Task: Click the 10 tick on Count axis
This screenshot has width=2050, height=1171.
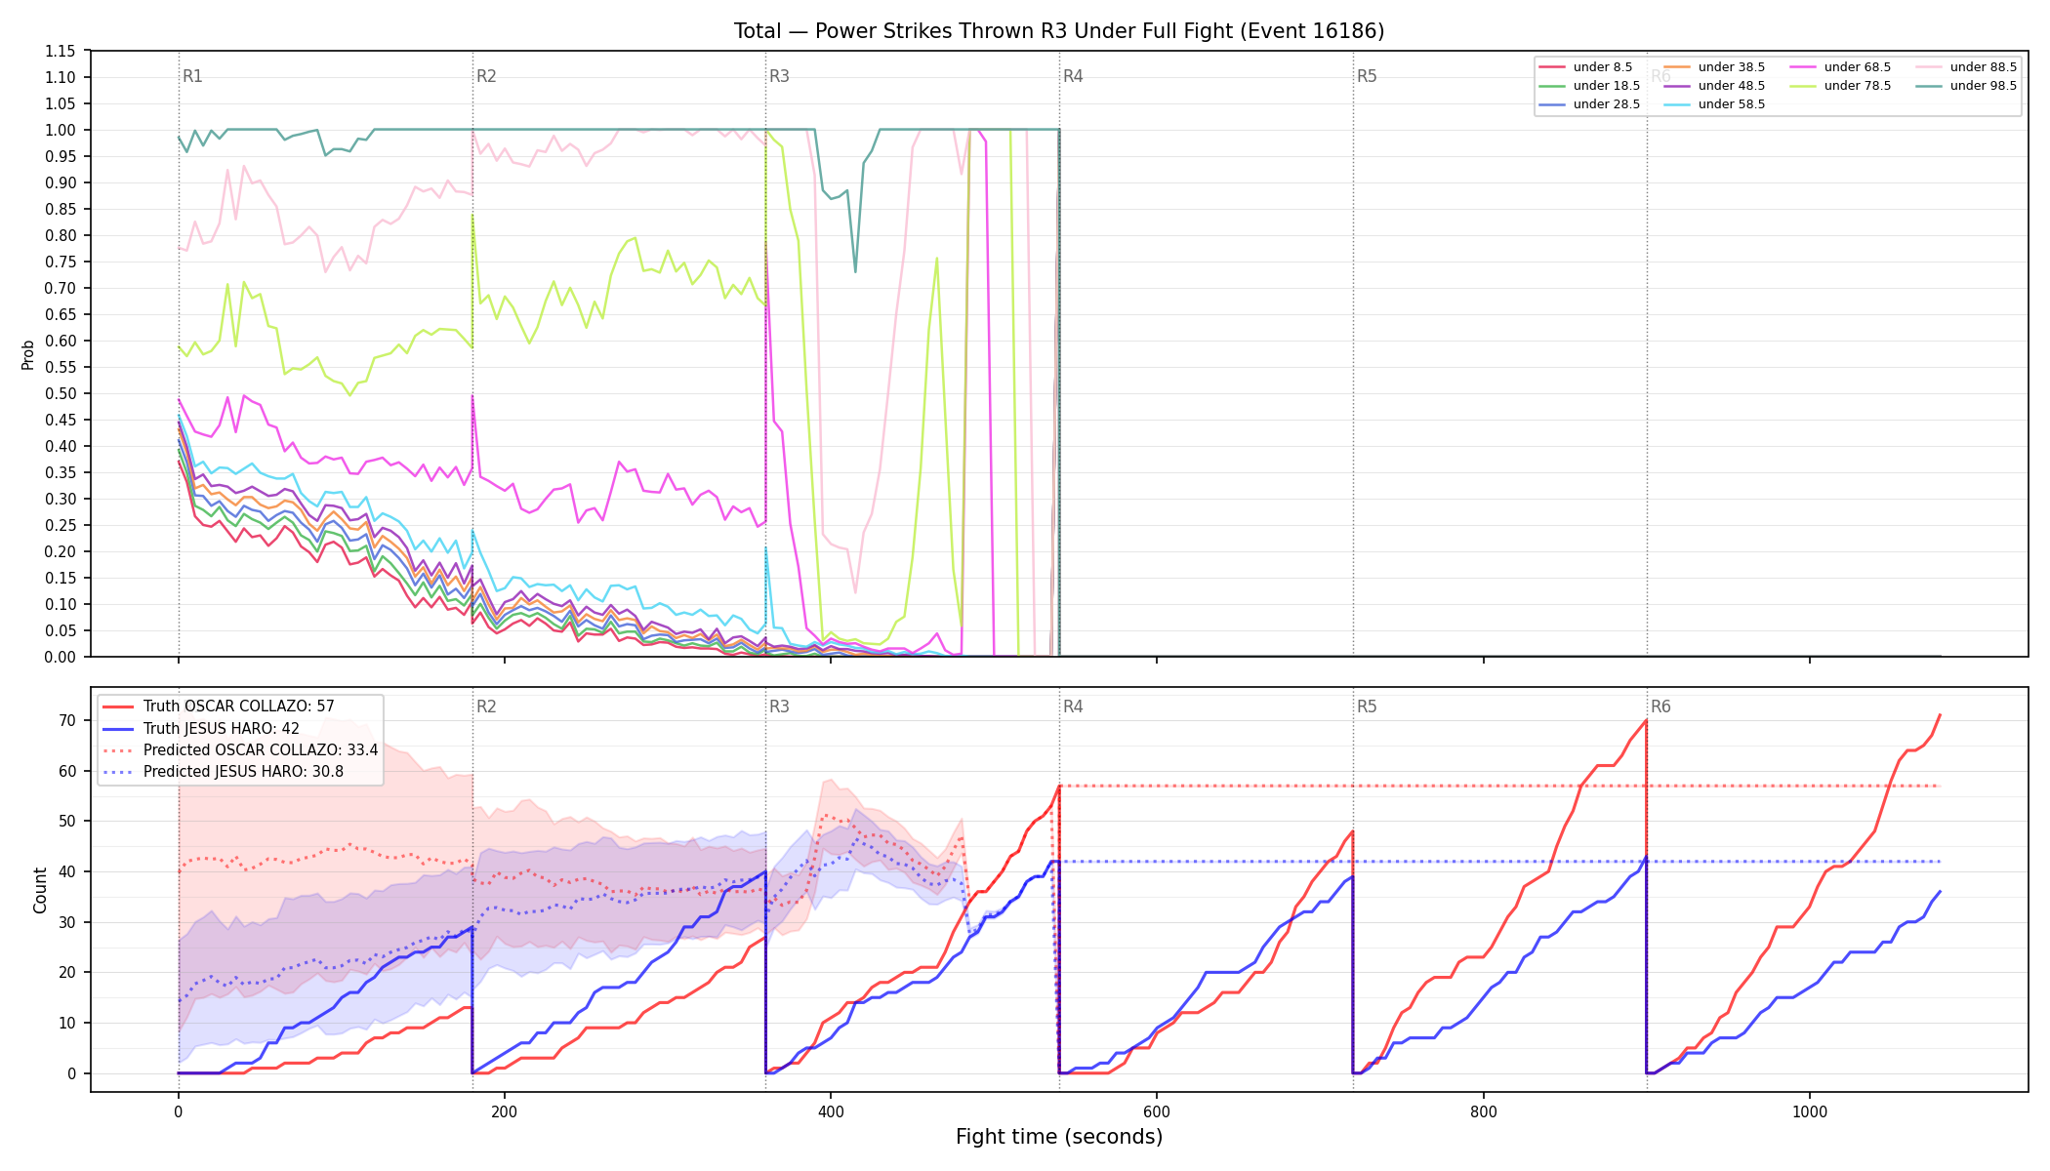Action: 67,1023
